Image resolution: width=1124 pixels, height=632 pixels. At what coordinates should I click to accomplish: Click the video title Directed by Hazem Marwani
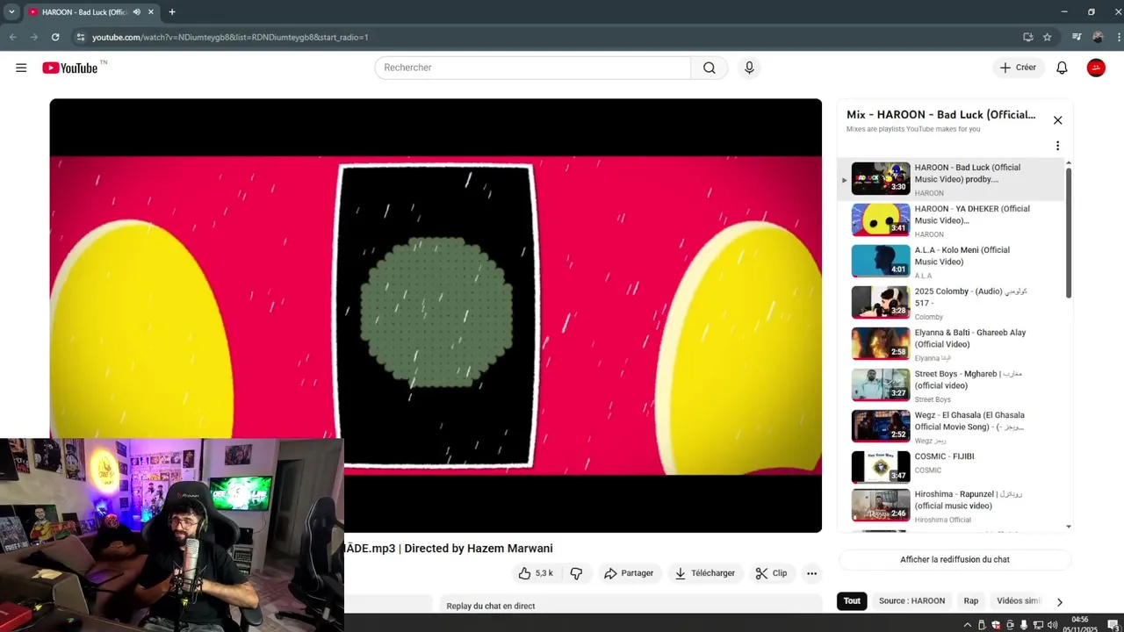[449, 549]
